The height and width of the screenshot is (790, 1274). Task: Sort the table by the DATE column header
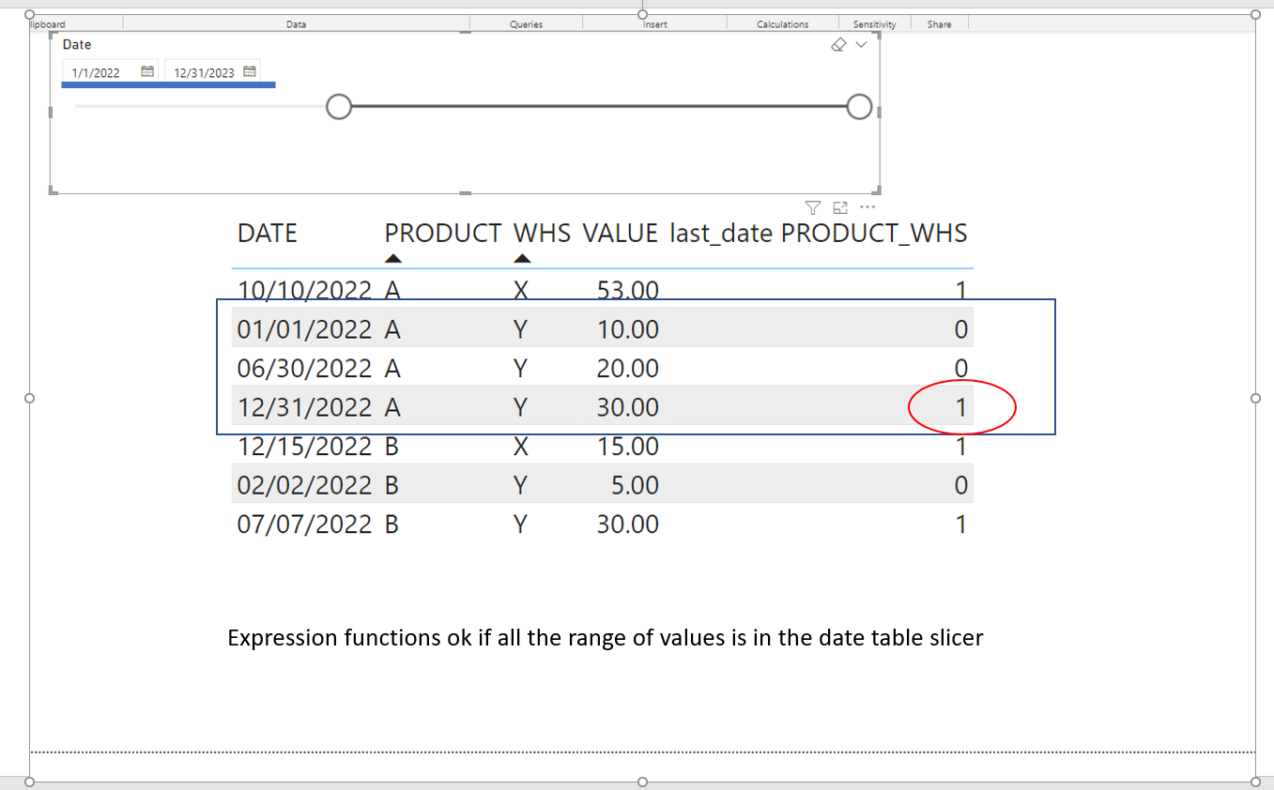(268, 234)
